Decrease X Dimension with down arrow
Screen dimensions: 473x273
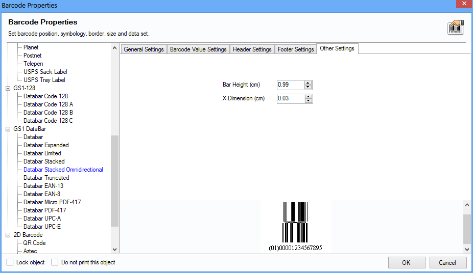pos(308,101)
